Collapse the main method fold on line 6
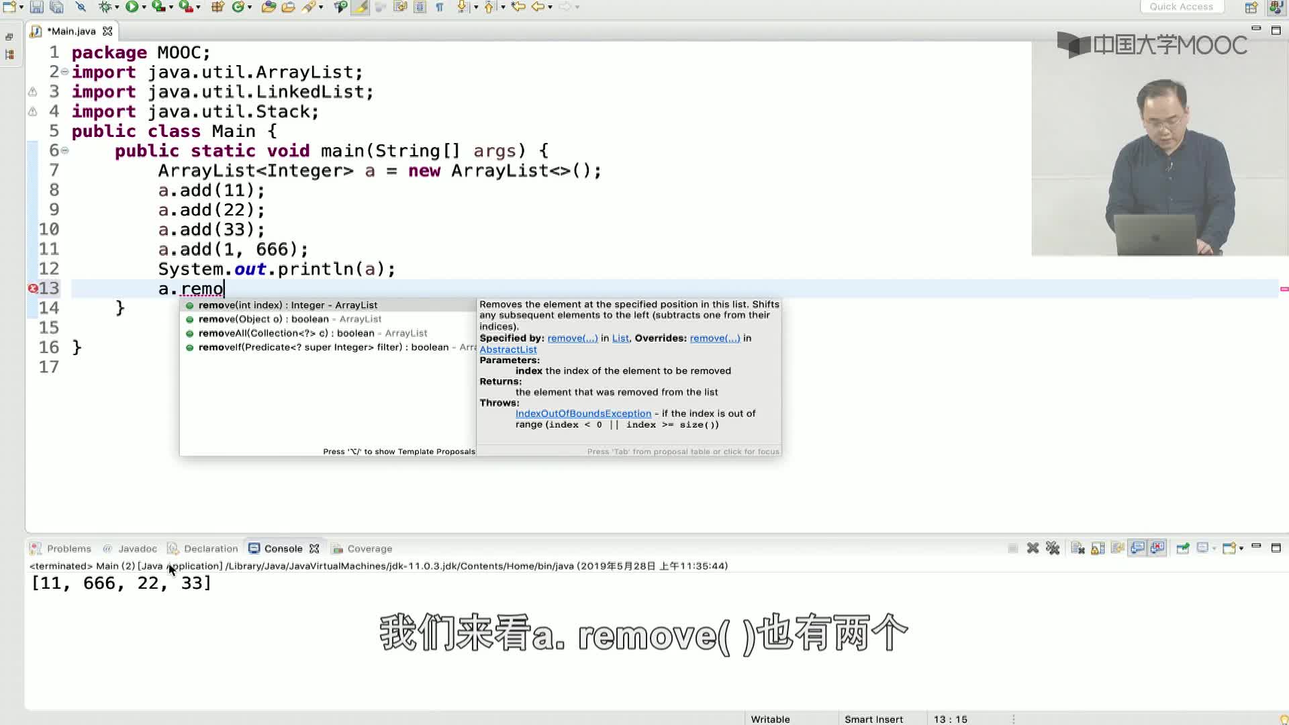 click(x=65, y=150)
